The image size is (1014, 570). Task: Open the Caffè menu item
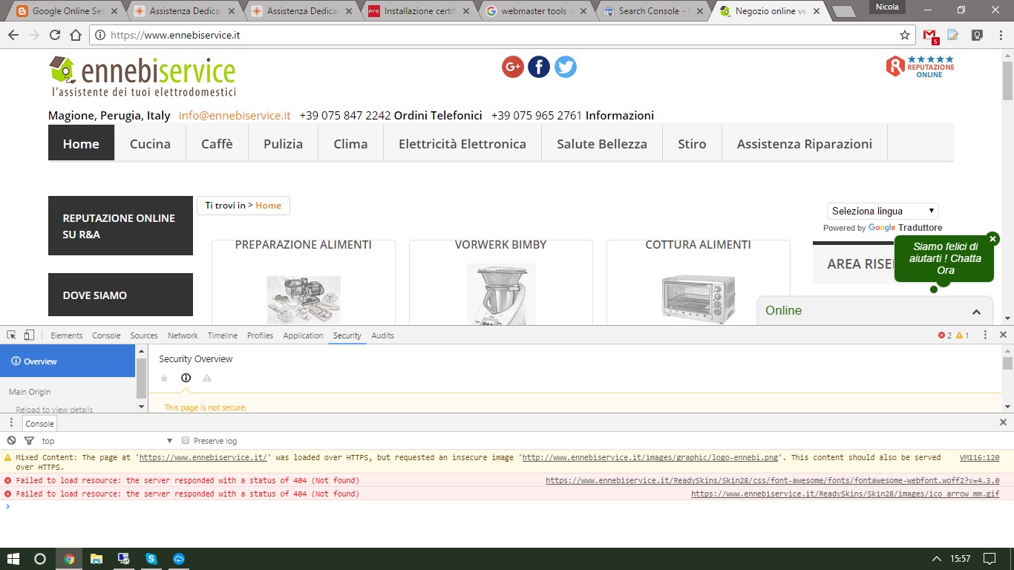pos(217,143)
